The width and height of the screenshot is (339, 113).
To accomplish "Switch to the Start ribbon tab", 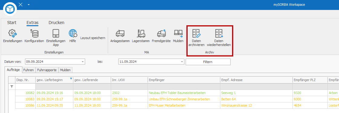I will click(12, 23).
